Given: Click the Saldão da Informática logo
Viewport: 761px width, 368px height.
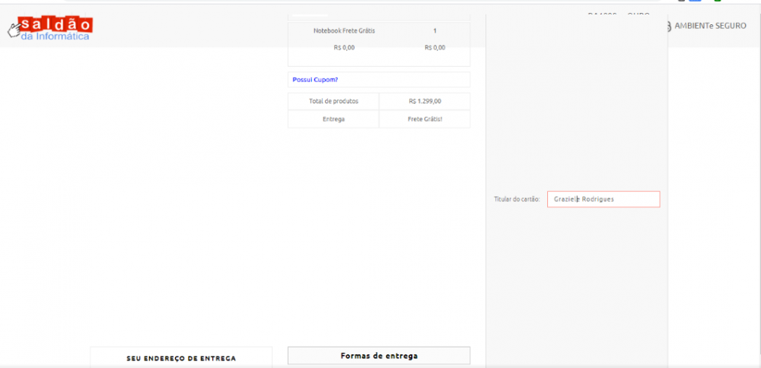Looking at the screenshot, I should click(50, 29).
